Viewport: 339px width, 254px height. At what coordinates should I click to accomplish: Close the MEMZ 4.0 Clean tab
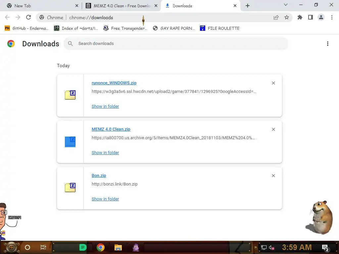[x=156, y=6]
